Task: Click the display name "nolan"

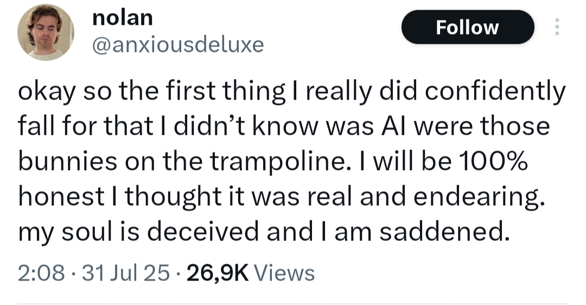Action: tap(123, 17)
